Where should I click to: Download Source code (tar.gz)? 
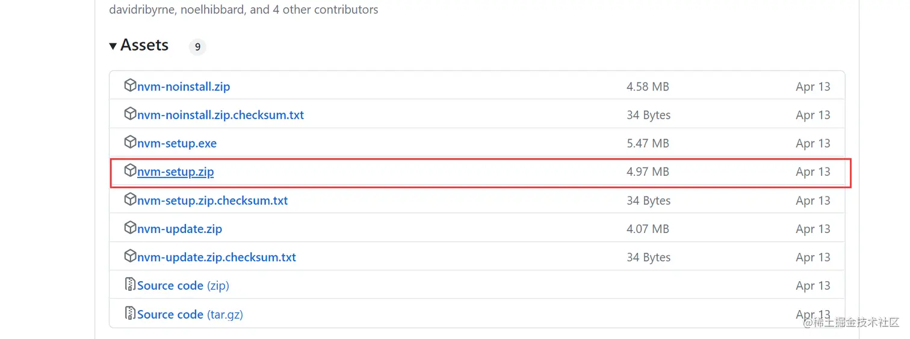point(190,314)
